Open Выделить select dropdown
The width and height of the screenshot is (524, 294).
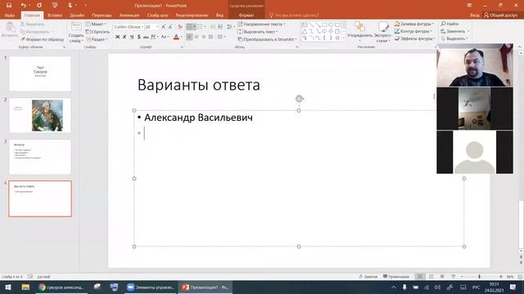(x=454, y=38)
